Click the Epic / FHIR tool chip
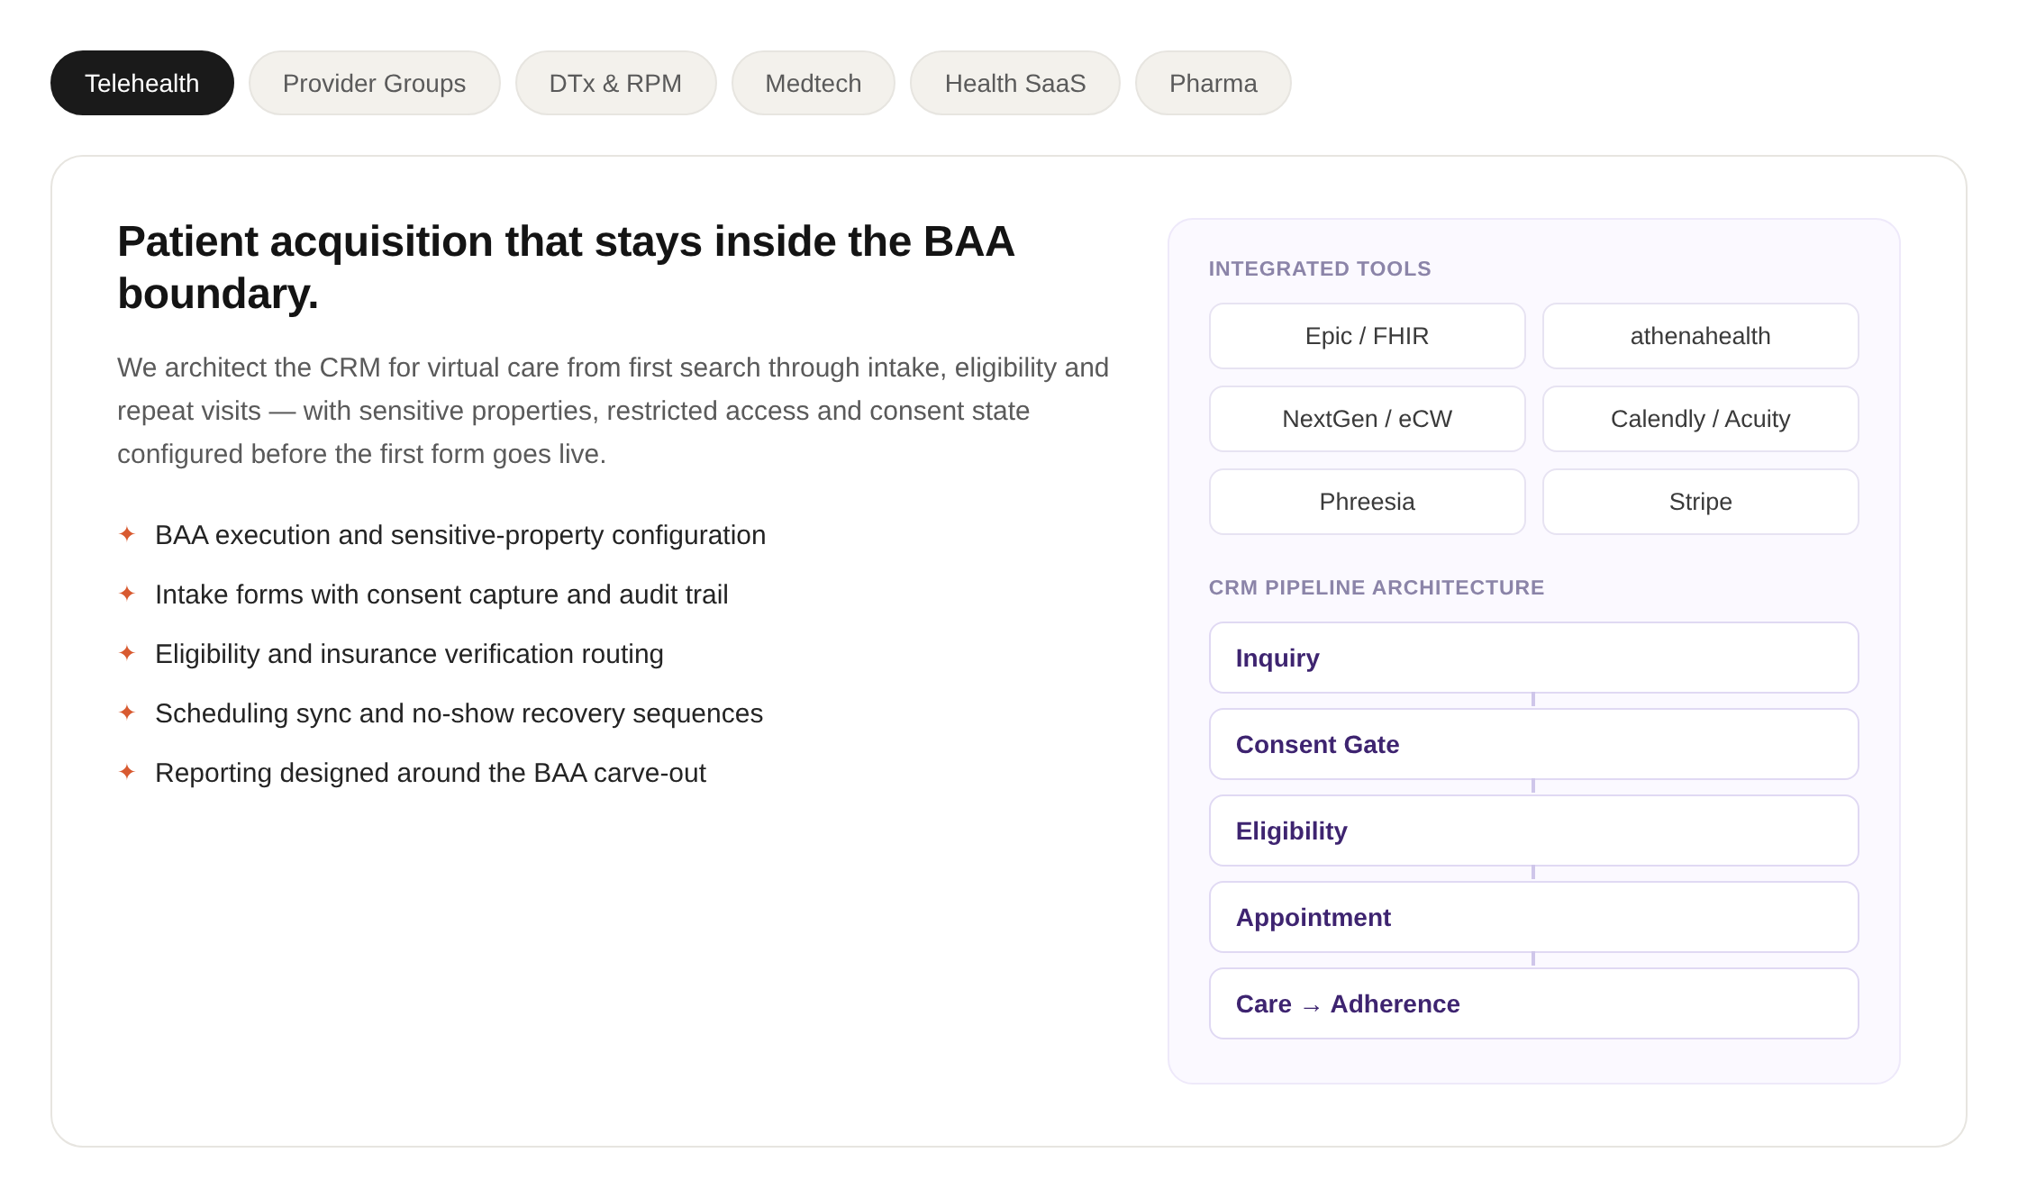2018x1198 pixels. tap(1368, 336)
